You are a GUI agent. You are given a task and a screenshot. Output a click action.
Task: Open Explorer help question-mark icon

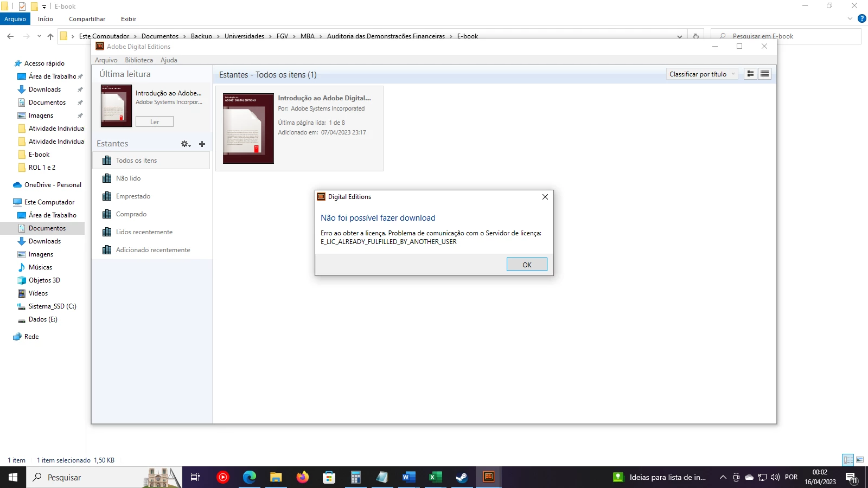[x=861, y=18]
